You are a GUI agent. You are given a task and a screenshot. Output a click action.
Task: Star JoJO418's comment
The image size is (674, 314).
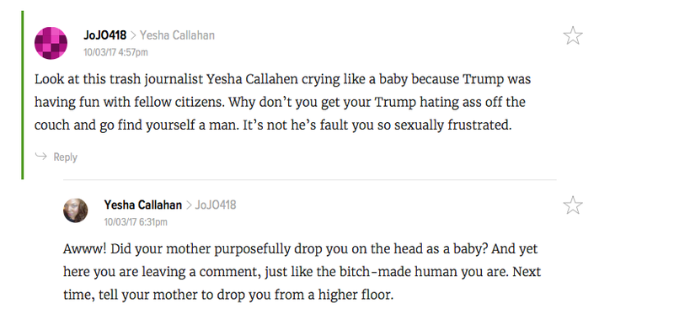[x=573, y=35]
